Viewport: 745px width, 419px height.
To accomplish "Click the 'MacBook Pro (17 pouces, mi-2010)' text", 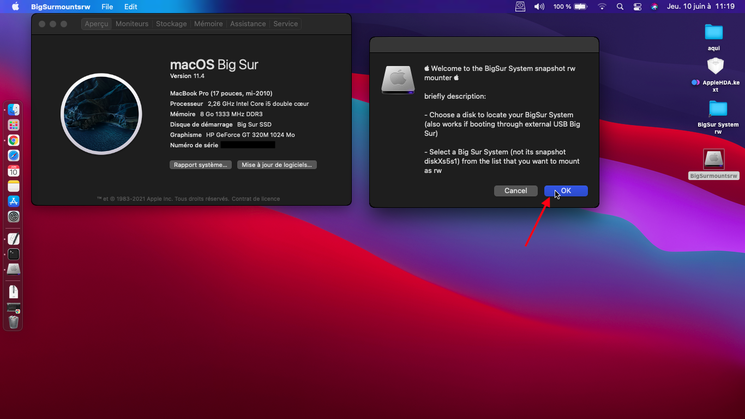I will tap(221, 93).
